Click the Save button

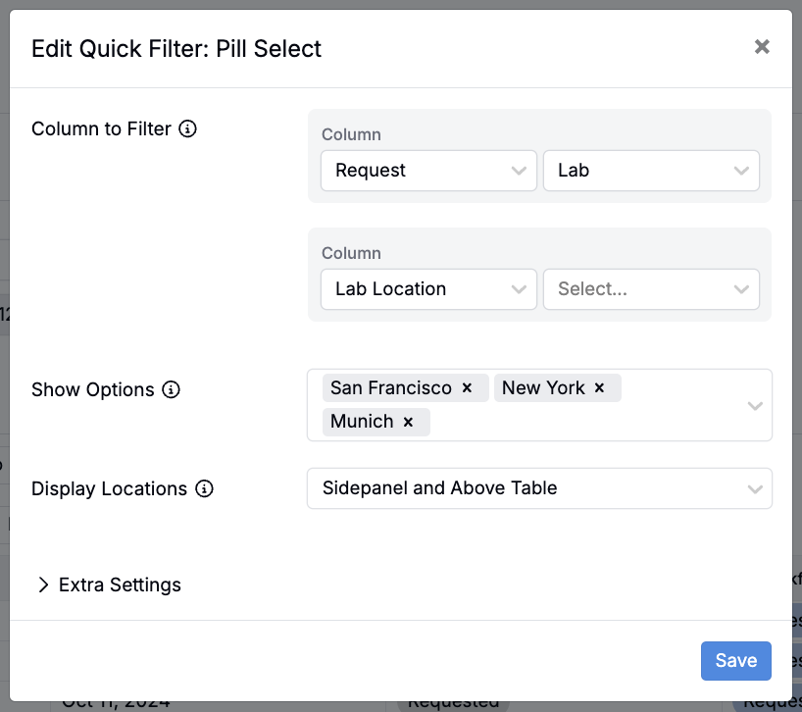[x=735, y=661]
